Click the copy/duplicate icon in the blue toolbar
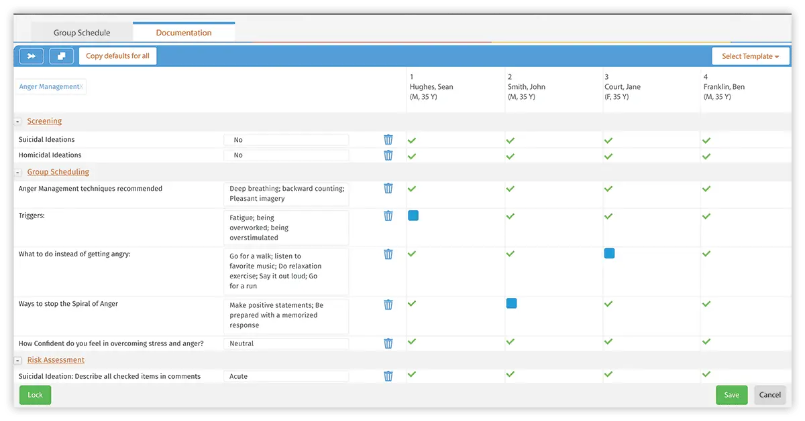This screenshot has width=805, height=421. [61, 56]
